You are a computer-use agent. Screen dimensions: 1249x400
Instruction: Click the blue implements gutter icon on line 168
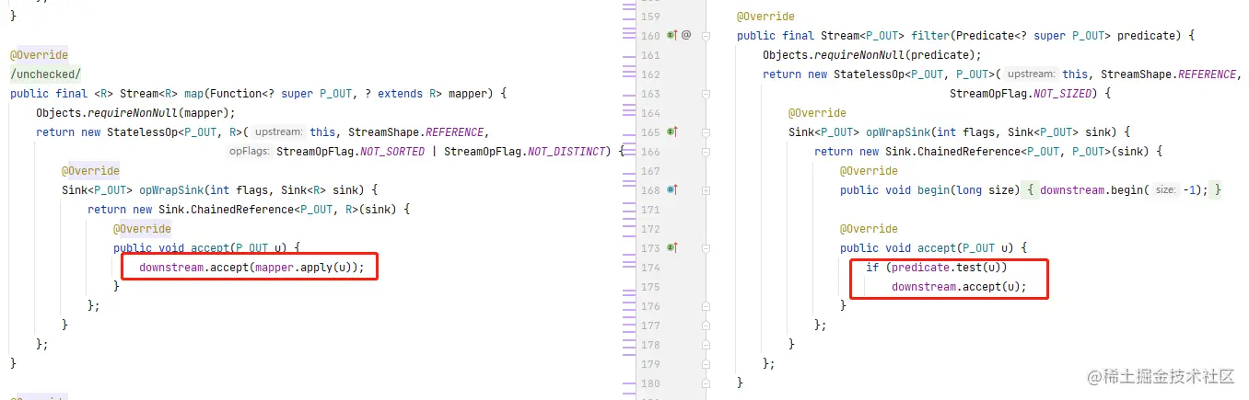[x=672, y=190]
